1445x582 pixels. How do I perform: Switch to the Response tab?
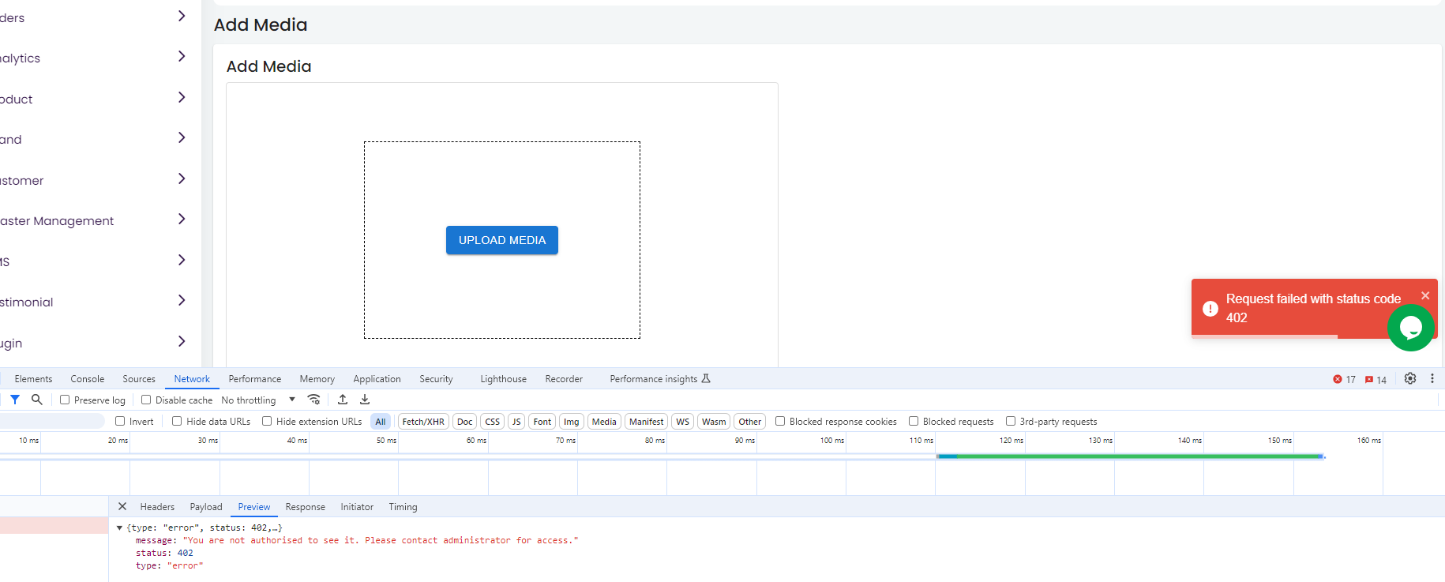pos(305,507)
